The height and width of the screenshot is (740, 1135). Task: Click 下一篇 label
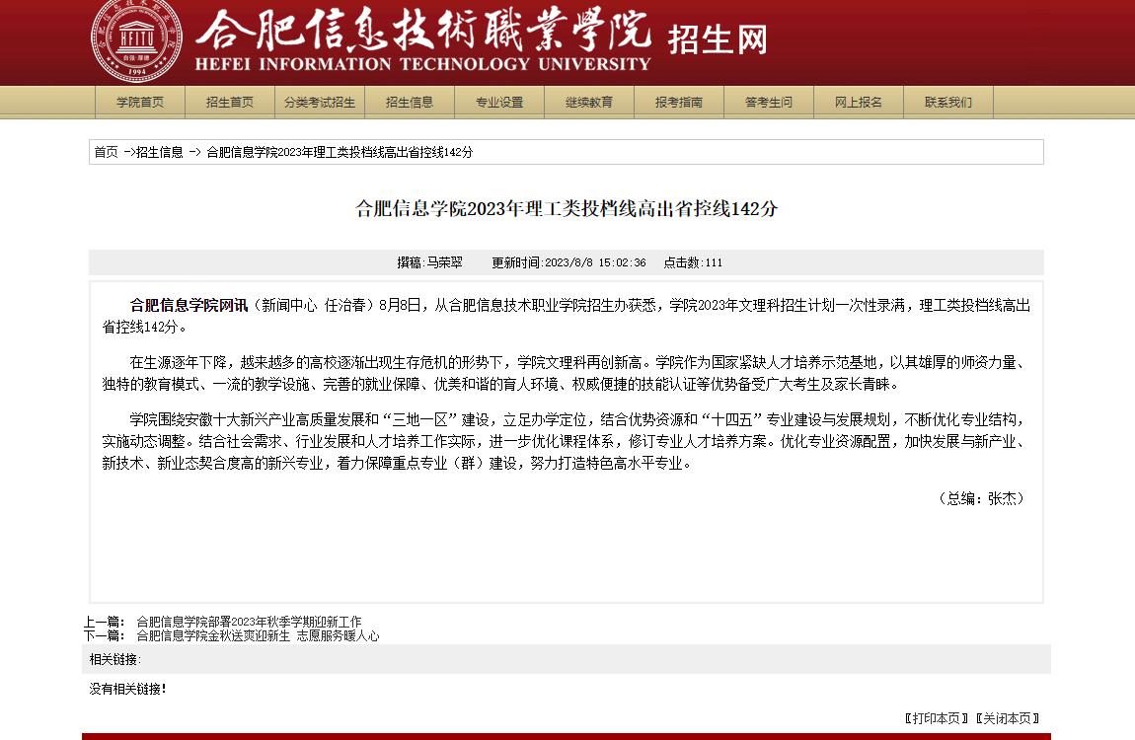click(x=105, y=635)
